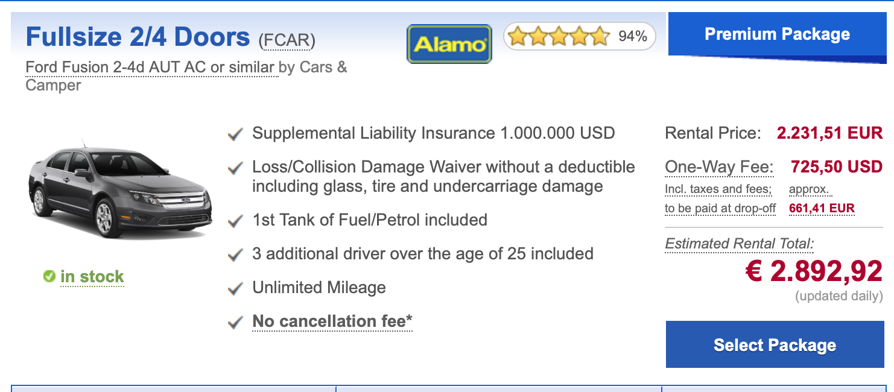Viewport: 894px width, 392px height.
Task: Click the One-Way Fee label
Action: tap(719, 166)
